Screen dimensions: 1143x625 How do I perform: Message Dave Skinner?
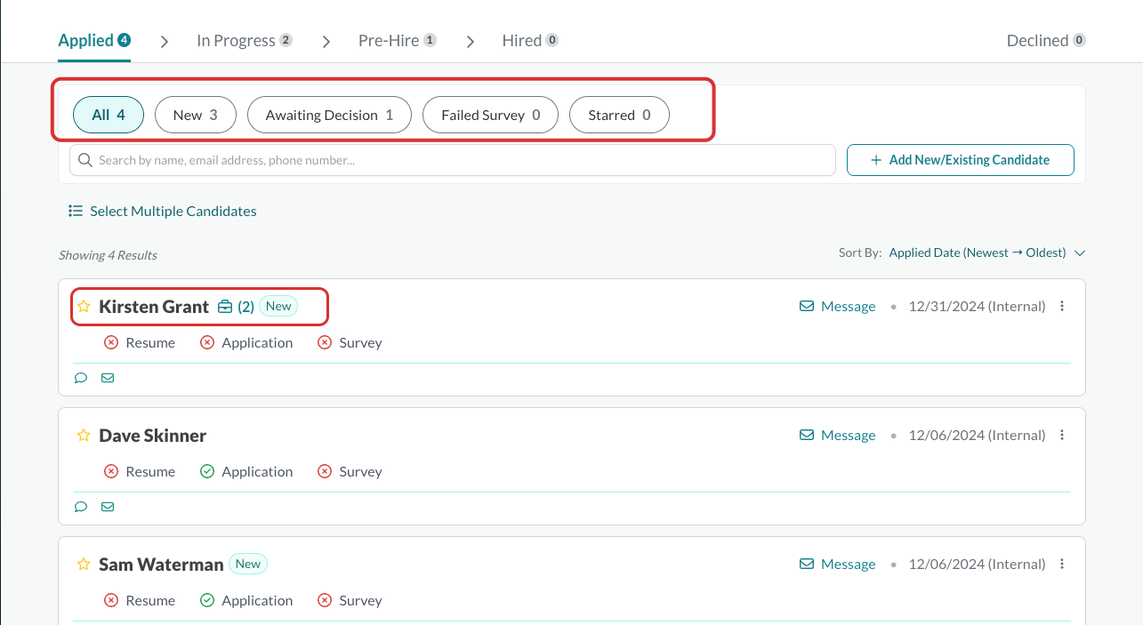[838, 436]
